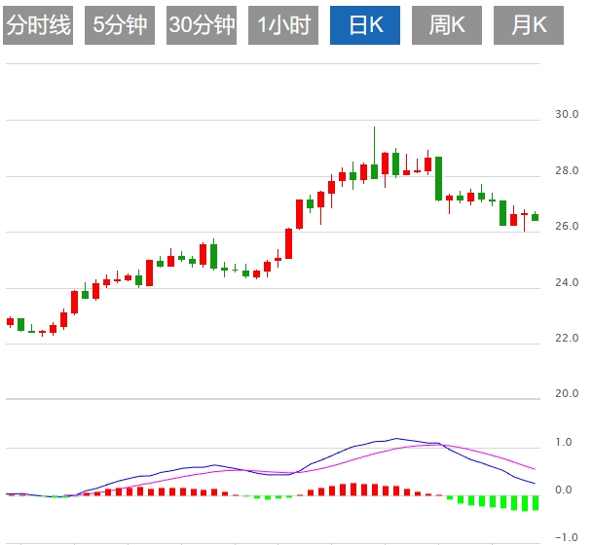Click the last green MACD histogram bar
The height and width of the screenshot is (545, 593).
pos(535,502)
